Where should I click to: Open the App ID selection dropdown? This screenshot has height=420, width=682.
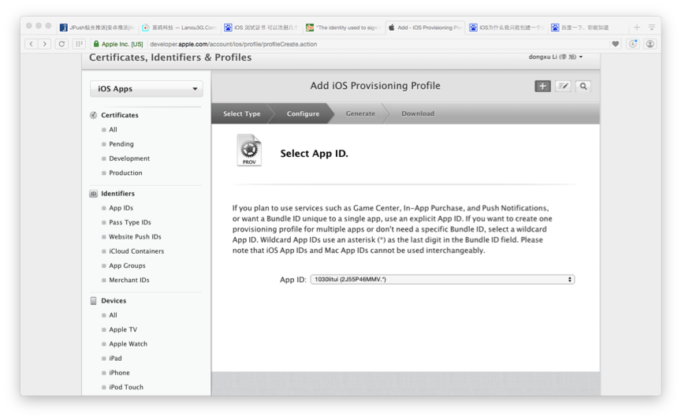pos(442,280)
